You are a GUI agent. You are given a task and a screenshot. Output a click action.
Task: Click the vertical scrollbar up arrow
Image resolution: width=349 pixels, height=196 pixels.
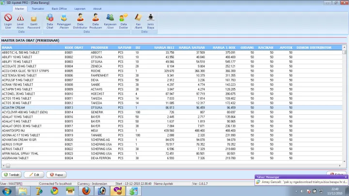pyautogui.click(x=344, y=47)
